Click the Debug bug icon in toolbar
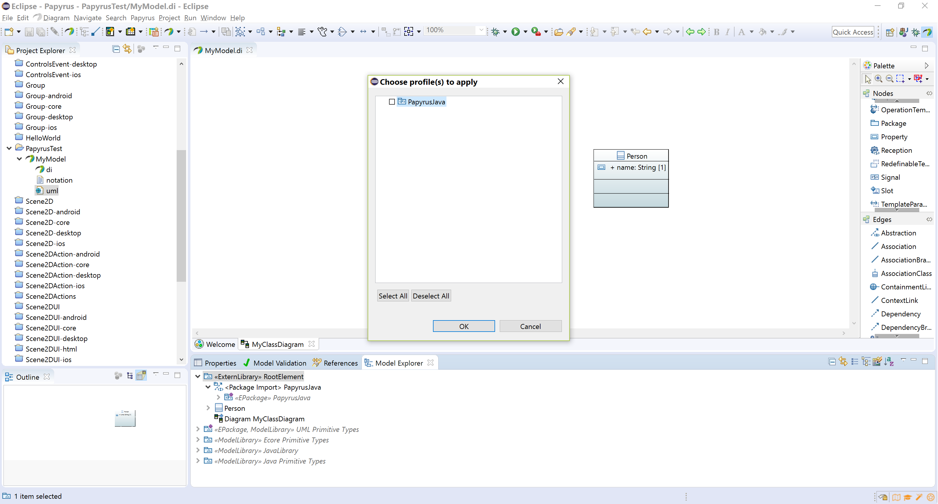 pyautogui.click(x=495, y=32)
